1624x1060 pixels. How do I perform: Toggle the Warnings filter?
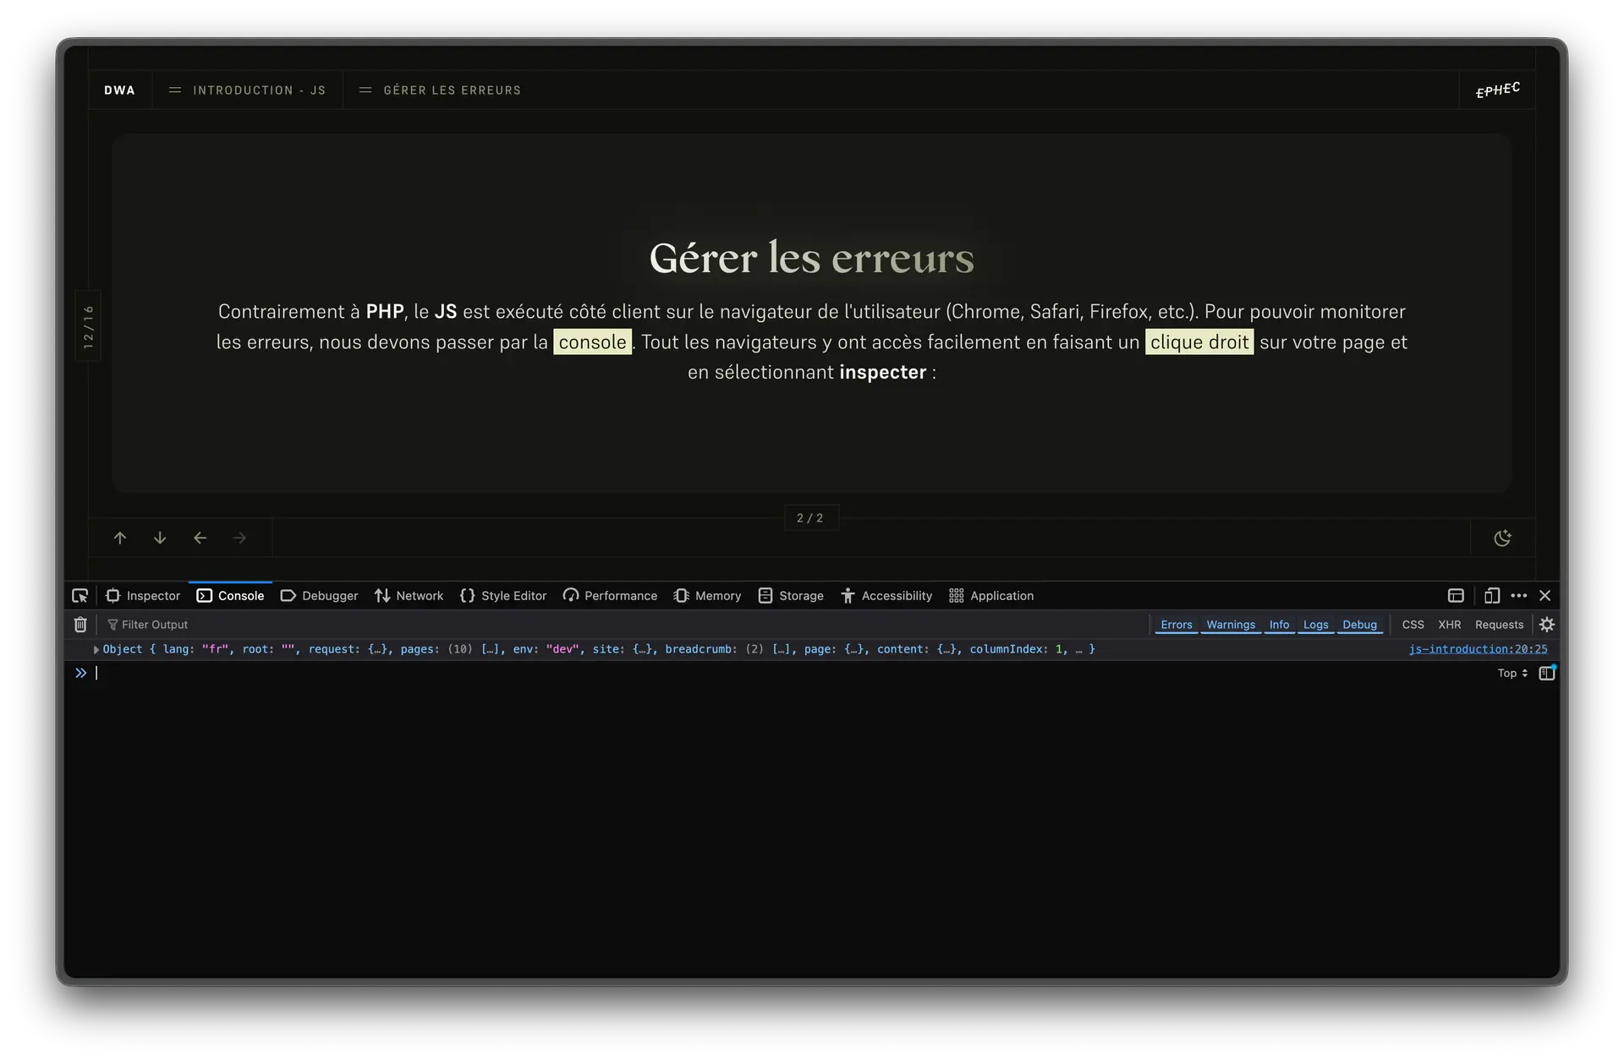click(1230, 625)
